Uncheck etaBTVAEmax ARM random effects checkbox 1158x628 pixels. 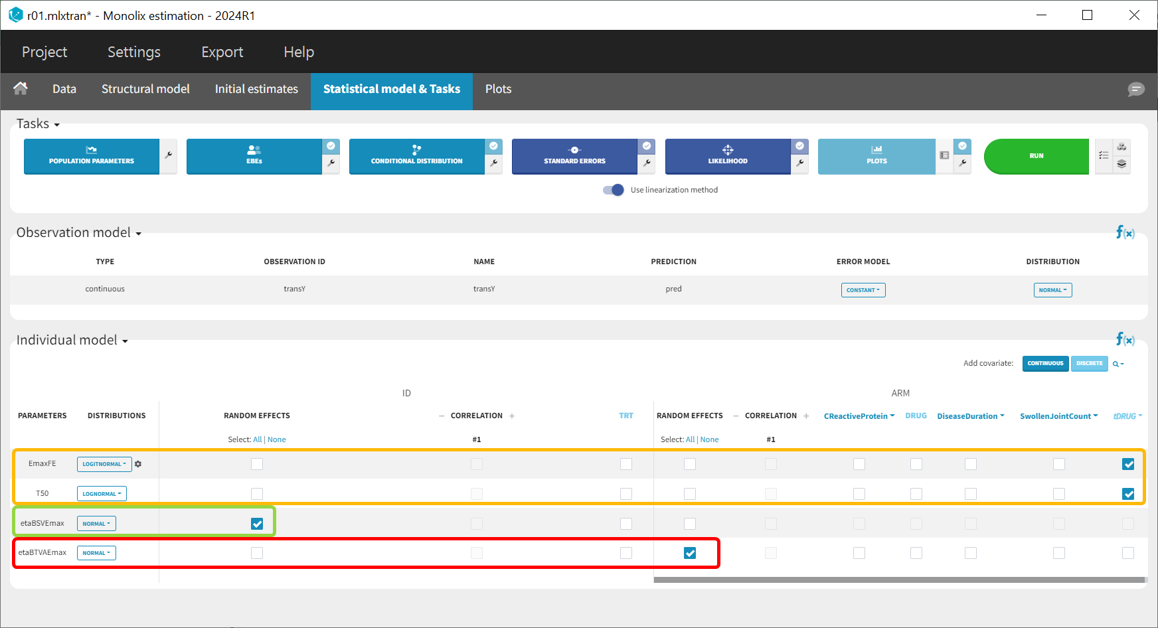pyautogui.click(x=690, y=553)
